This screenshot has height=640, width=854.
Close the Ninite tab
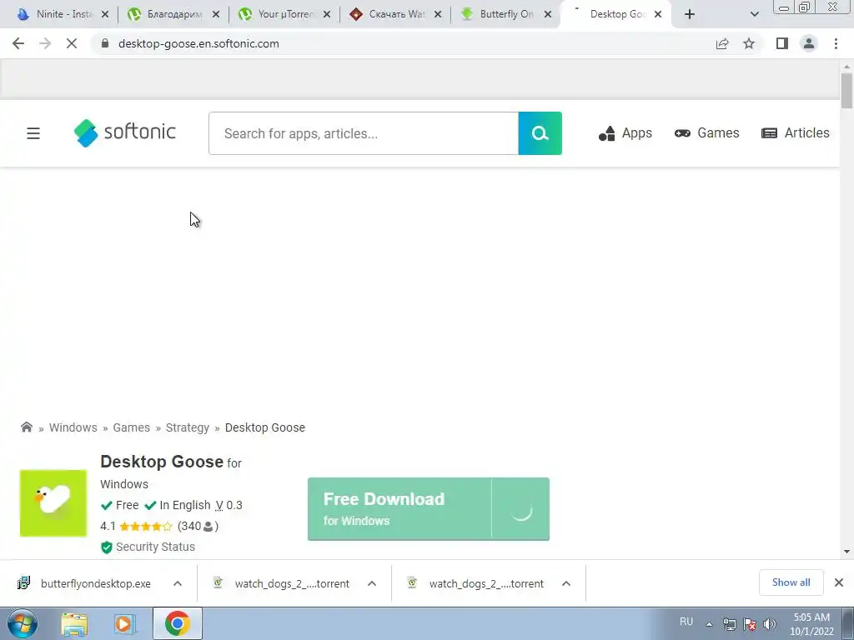[x=105, y=15]
